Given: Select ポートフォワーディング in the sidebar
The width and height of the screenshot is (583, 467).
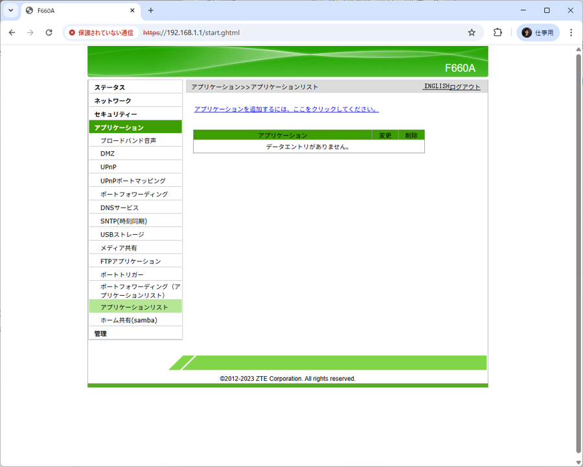Looking at the screenshot, I should pyautogui.click(x=134, y=195).
